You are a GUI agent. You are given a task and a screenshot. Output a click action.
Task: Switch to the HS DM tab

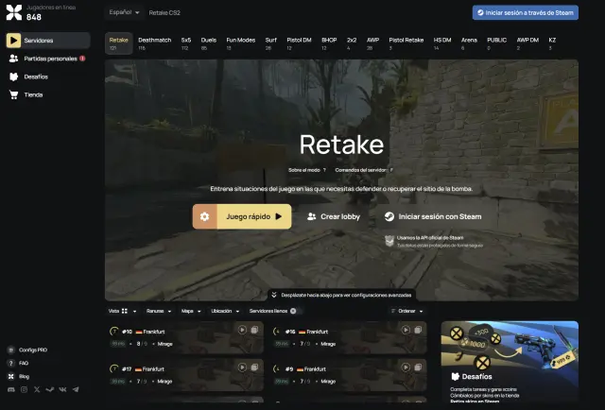click(442, 43)
